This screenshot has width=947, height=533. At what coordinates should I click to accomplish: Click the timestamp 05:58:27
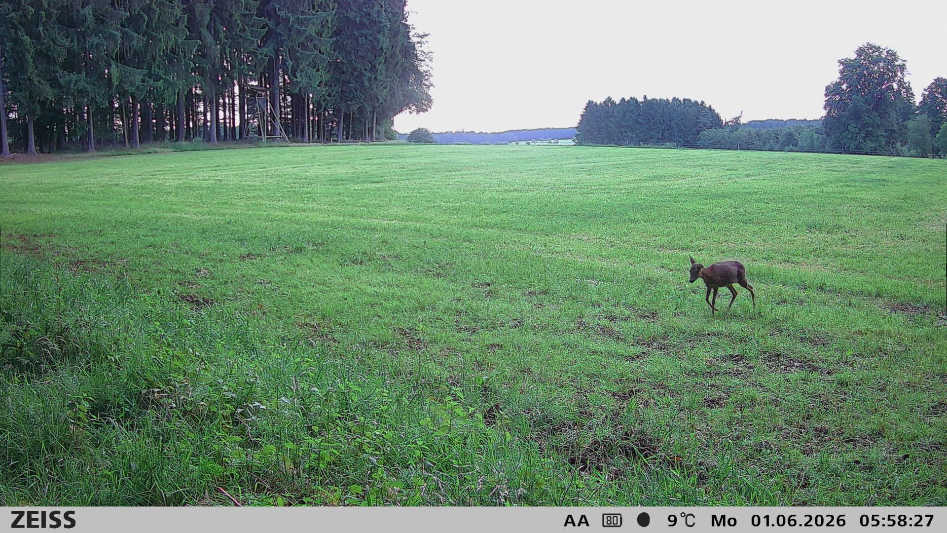pos(897,521)
